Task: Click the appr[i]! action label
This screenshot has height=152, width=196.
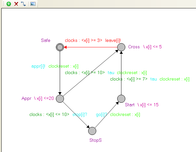Action: click(x=38, y=66)
